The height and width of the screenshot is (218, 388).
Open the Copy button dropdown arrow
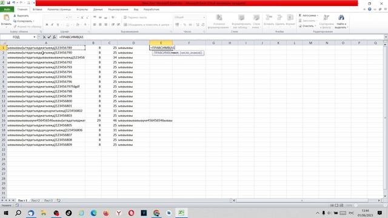33,21
